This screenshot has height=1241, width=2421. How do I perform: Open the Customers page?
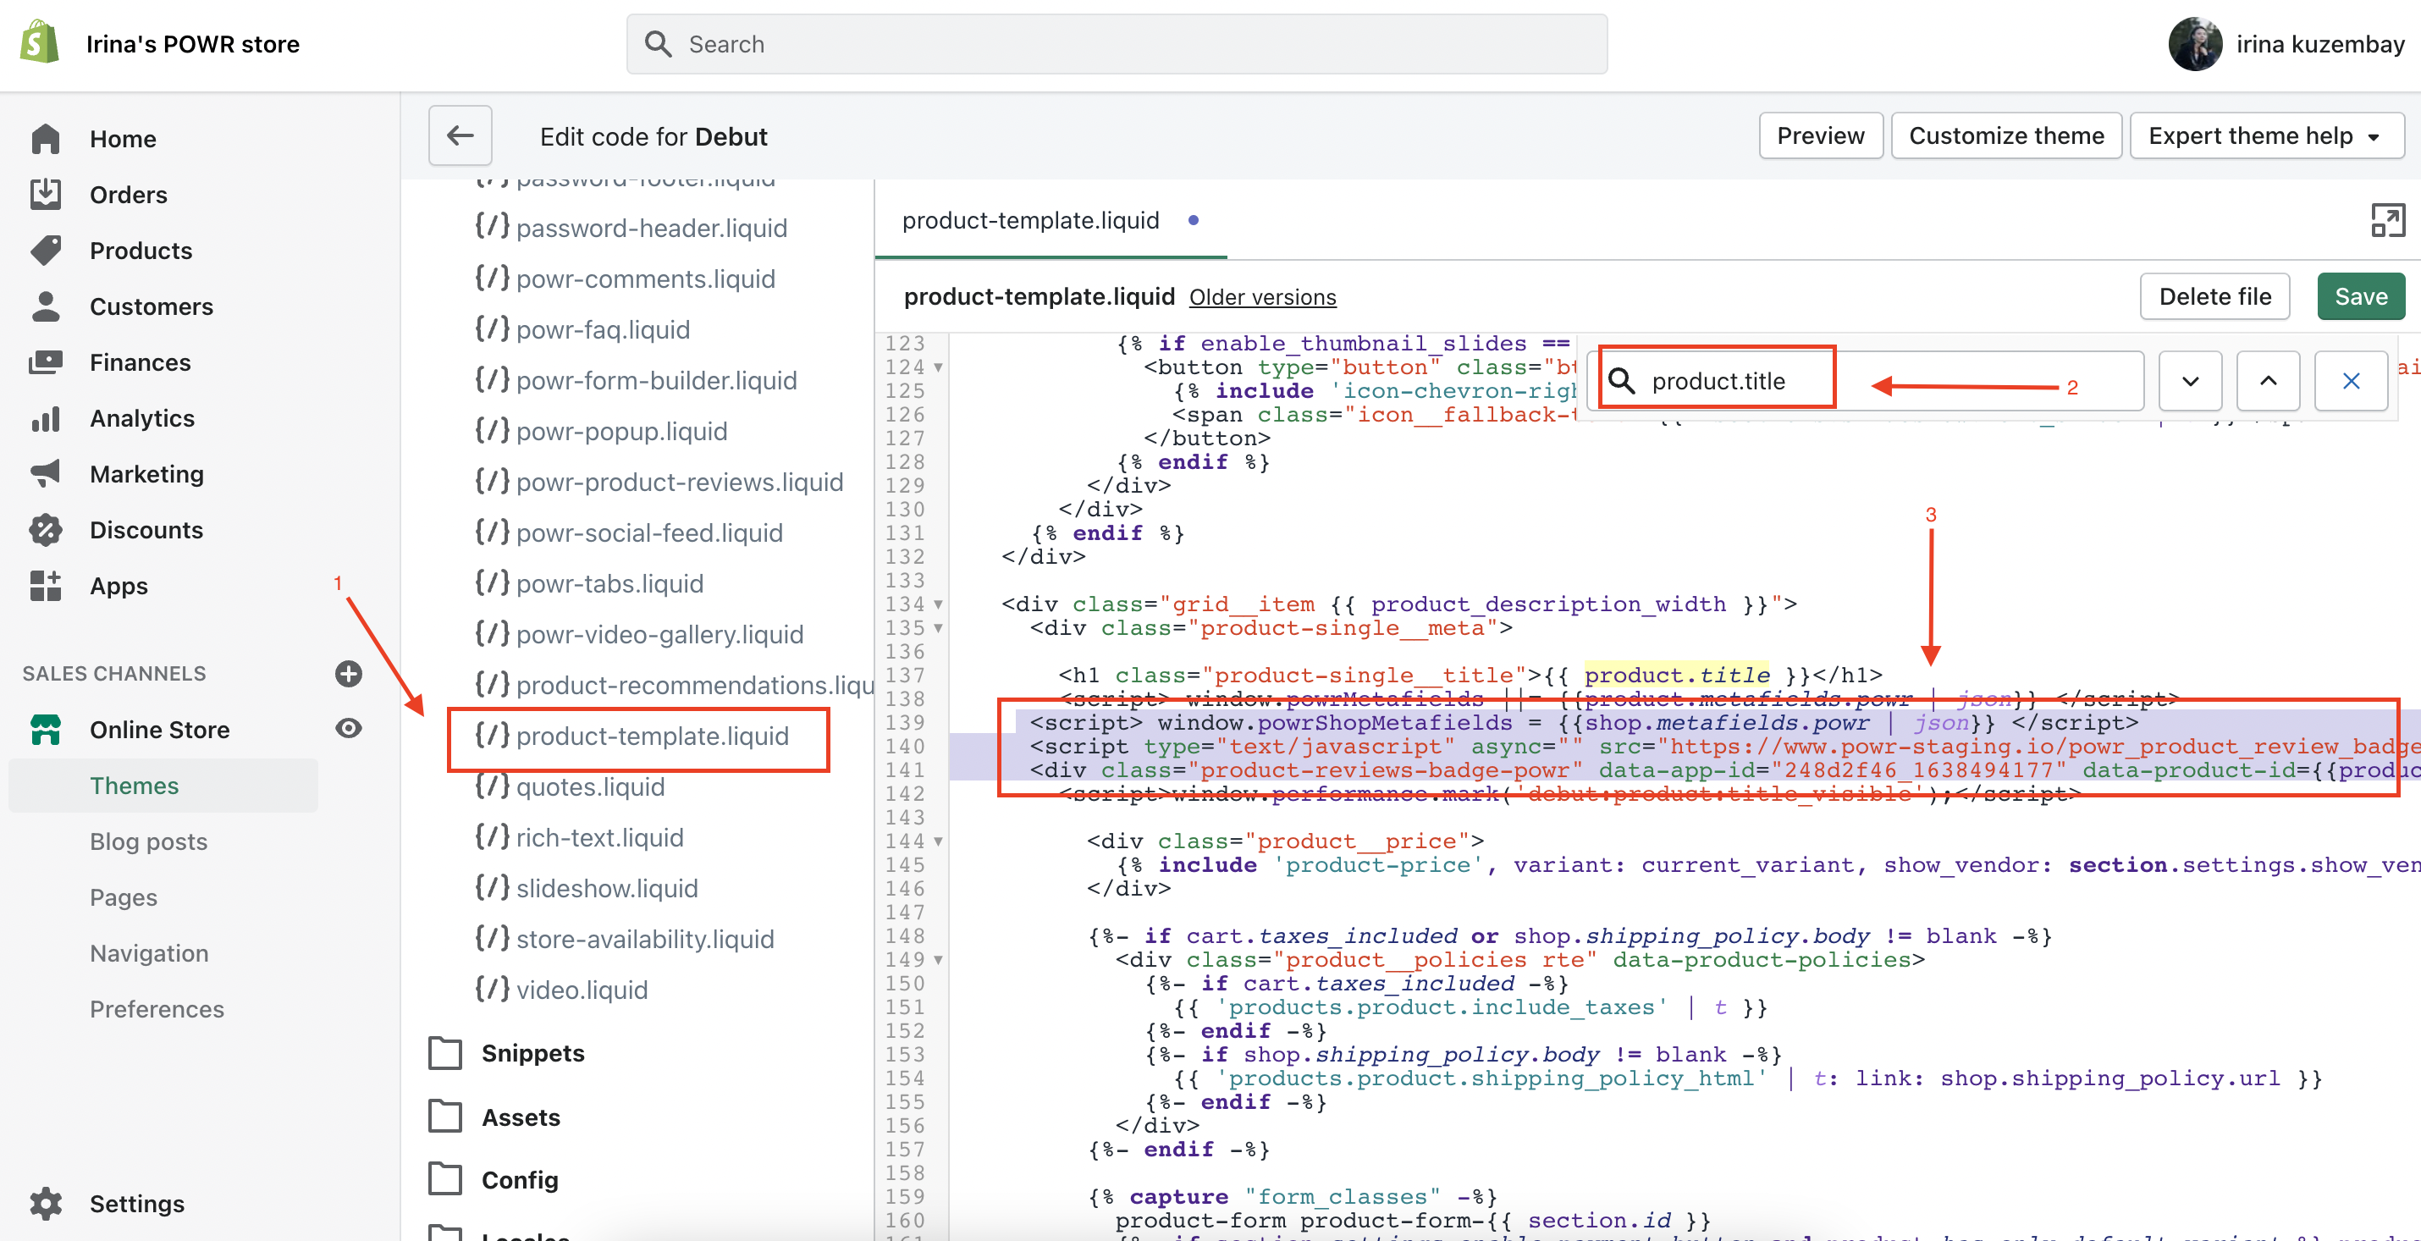pyautogui.click(x=151, y=306)
